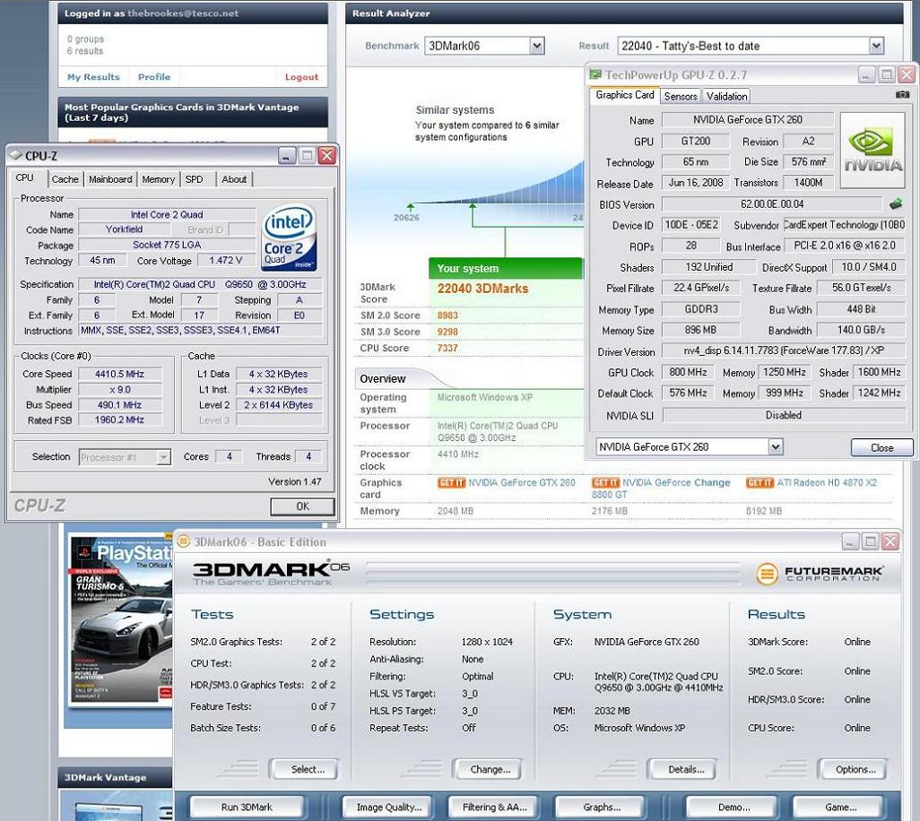Click the Image Quality... button
The width and height of the screenshot is (920, 821).
(x=386, y=808)
